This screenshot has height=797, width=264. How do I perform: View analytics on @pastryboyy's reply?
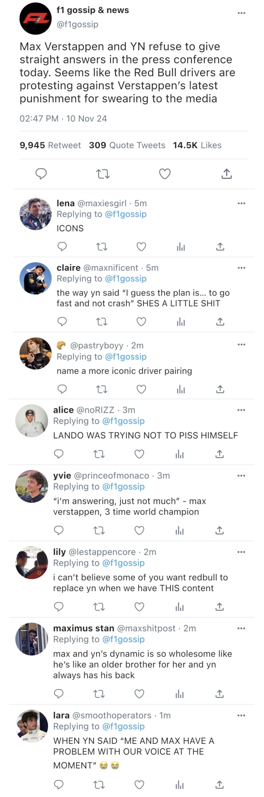pos(181,389)
